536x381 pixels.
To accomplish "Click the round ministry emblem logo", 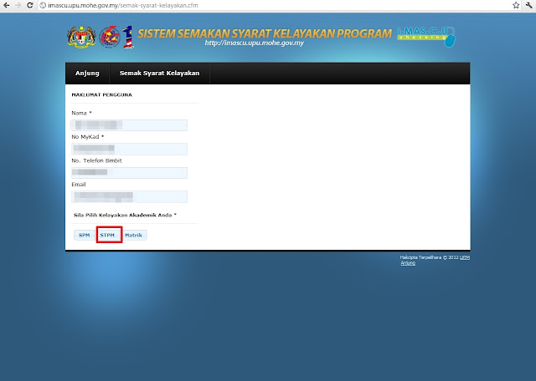I will [110, 37].
